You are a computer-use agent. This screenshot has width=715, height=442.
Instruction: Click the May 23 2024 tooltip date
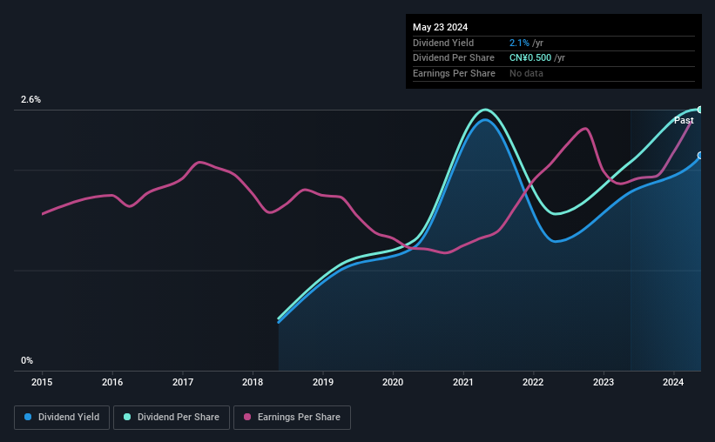(440, 27)
